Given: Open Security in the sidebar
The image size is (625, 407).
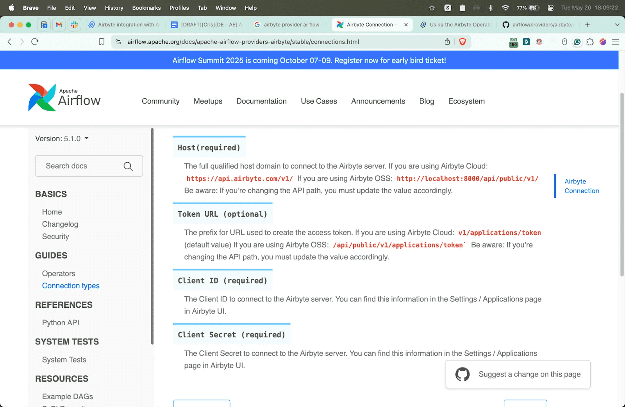Looking at the screenshot, I should point(55,237).
